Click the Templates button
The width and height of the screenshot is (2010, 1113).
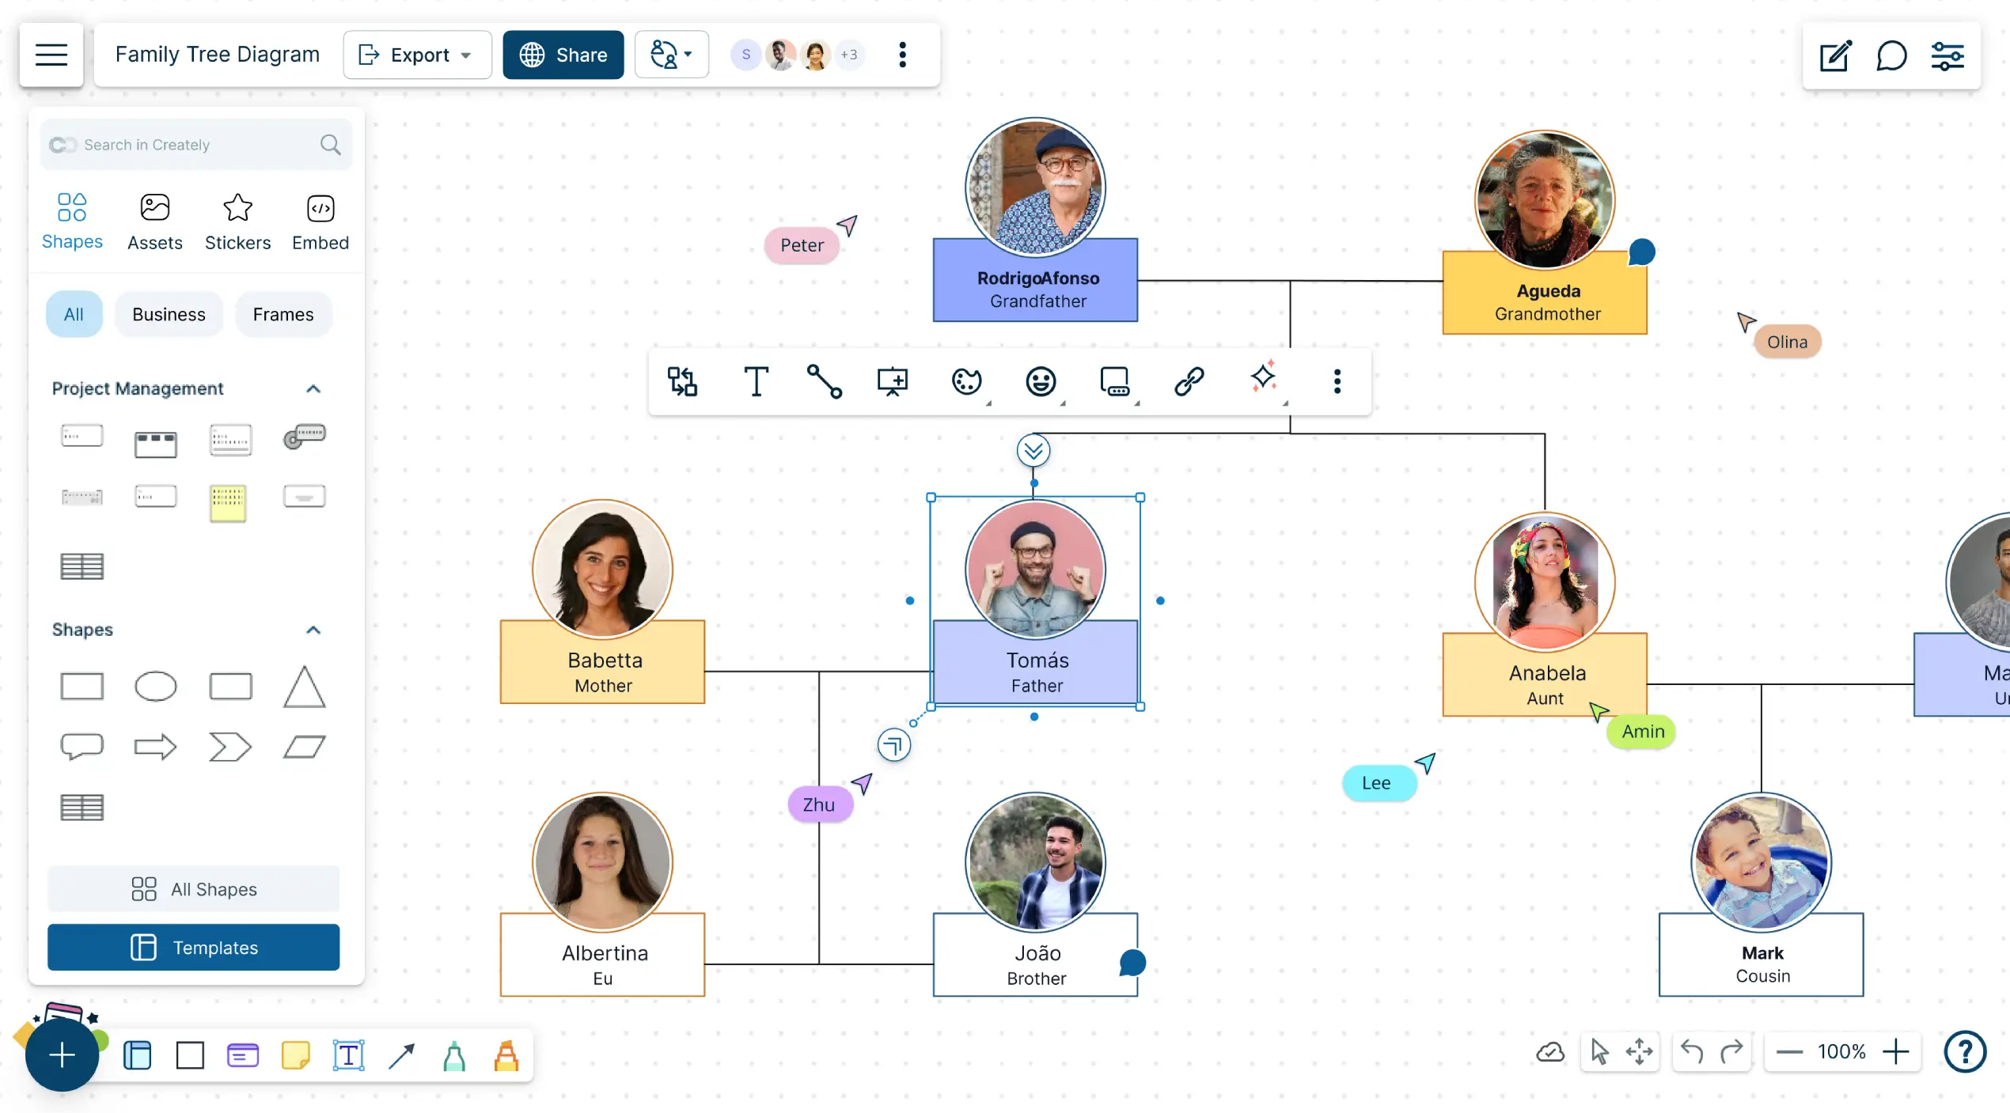(193, 947)
